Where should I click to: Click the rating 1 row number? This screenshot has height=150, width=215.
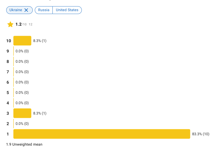[x=8, y=134]
